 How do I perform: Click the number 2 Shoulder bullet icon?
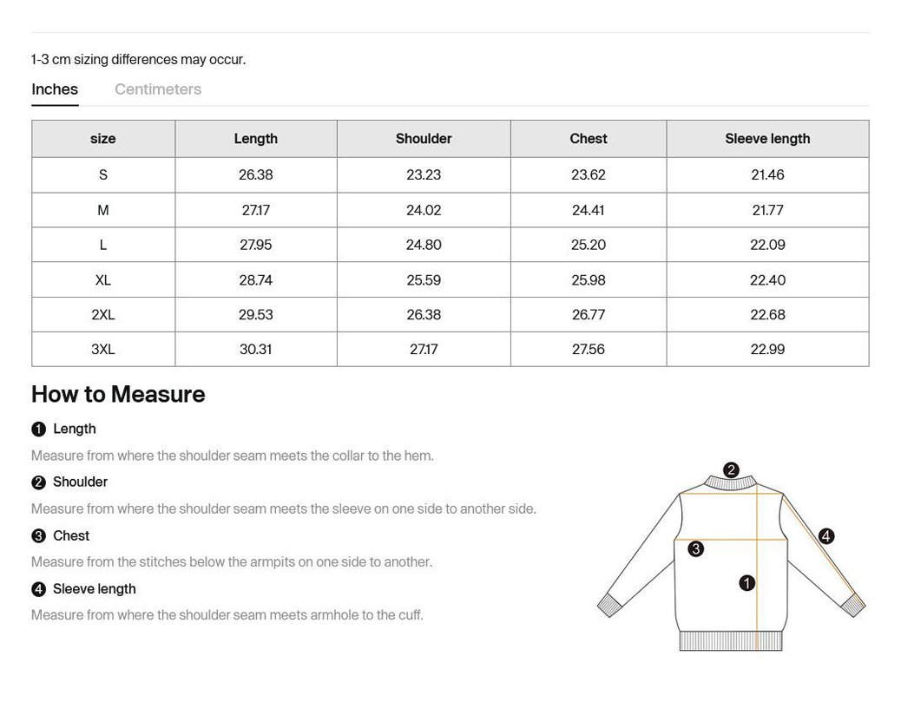pyautogui.click(x=38, y=482)
